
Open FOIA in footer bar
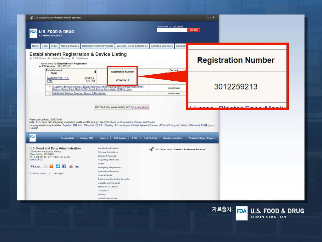(x=135, y=138)
